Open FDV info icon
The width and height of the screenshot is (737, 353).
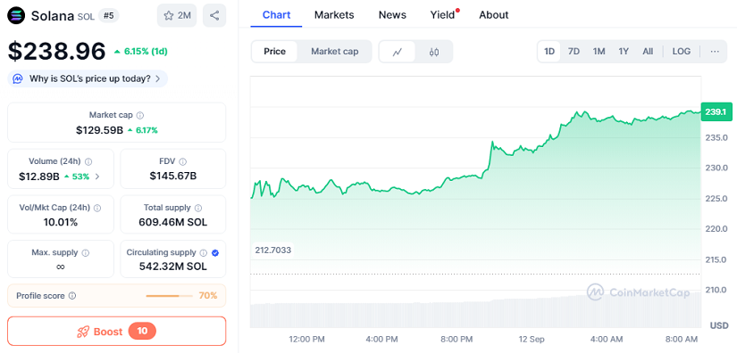pyautogui.click(x=183, y=161)
